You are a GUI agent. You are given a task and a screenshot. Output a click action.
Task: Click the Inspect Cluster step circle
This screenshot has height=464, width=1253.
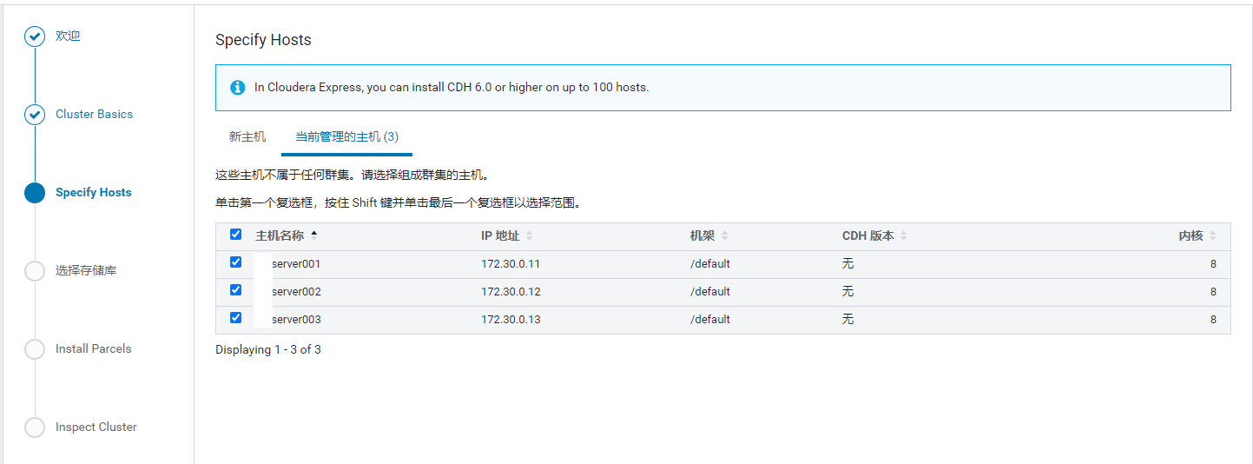click(35, 428)
